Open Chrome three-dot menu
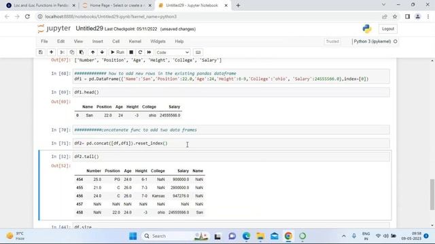 click(428, 16)
